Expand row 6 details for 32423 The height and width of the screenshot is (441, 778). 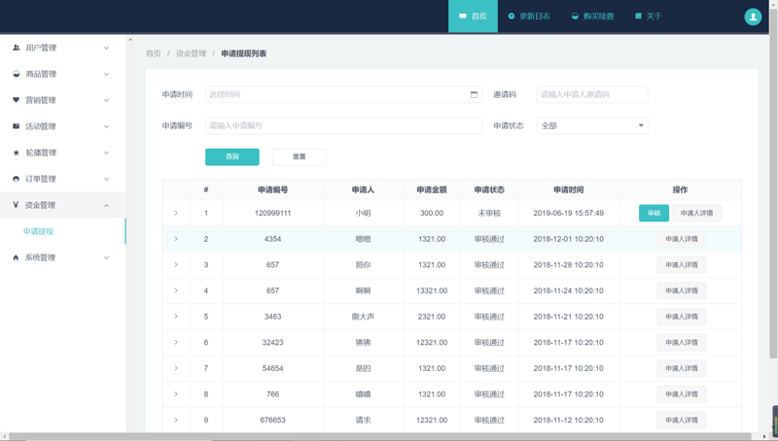click(176, 342)
